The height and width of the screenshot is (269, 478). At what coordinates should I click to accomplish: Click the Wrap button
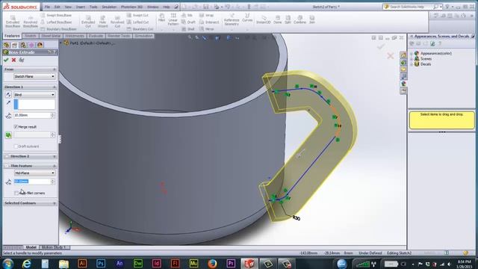pos(206,15)
